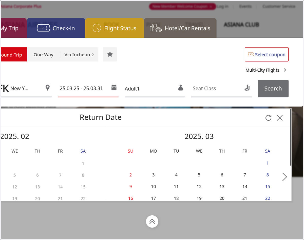
Task: Reset calendar with the refresh icon
Action: (268, 118)
